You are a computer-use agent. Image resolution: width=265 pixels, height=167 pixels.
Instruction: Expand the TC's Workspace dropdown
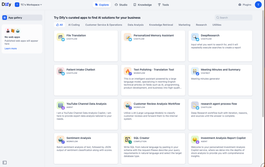(x=29, y=5)
